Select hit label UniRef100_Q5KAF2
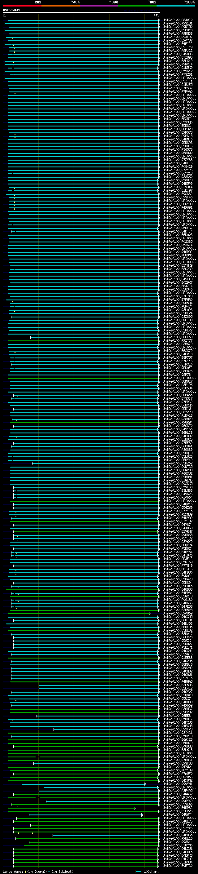Image resolution: width=198 pixels, height=874 pixels. pos(178,368)
